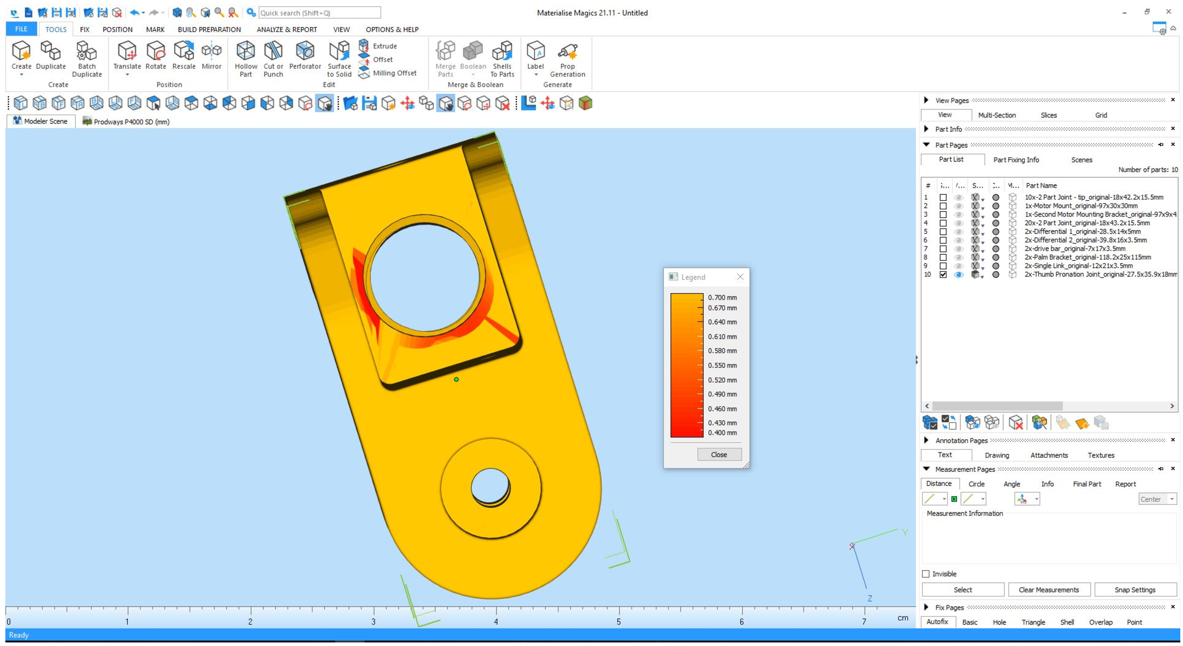
Task: Click the Clear Measurements button
Action: click(1048, 590)
